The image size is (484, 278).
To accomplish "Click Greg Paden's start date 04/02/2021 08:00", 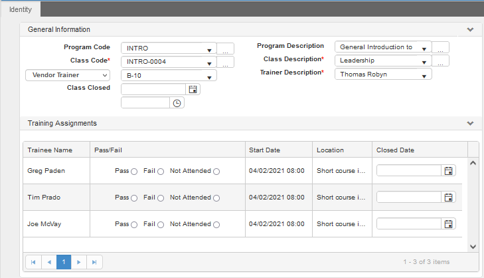I will tap(277, 171).
